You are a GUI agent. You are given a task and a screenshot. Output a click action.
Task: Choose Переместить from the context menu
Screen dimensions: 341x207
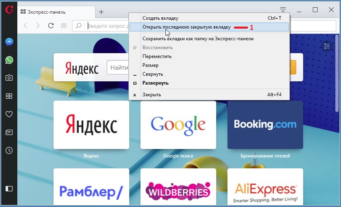pos(209,56)
